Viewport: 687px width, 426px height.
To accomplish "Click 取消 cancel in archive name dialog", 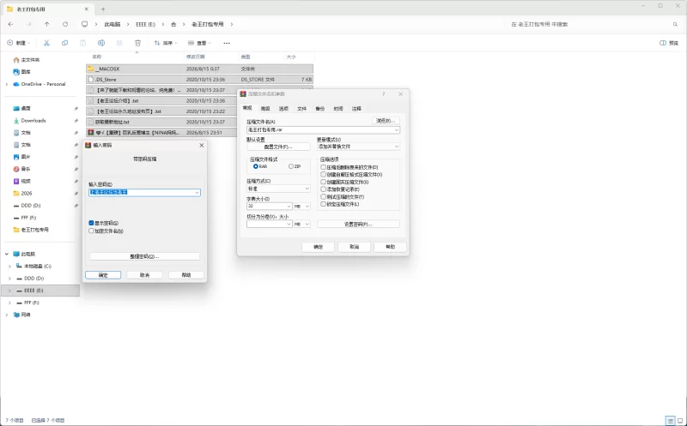I will coord(354,247).
